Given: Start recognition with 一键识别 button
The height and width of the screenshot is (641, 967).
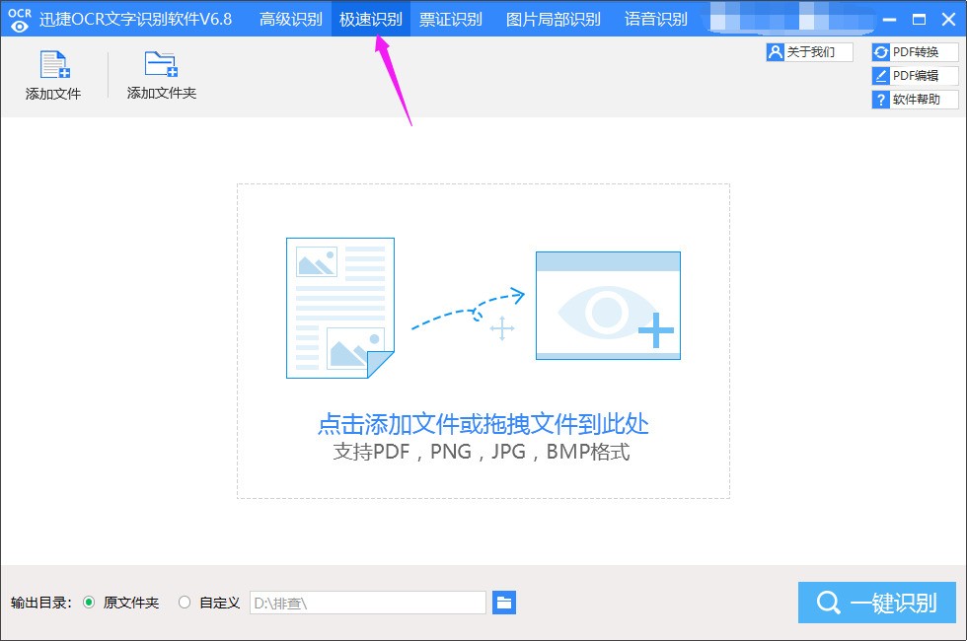Looking at the screenshot, I should coord(877,603).
